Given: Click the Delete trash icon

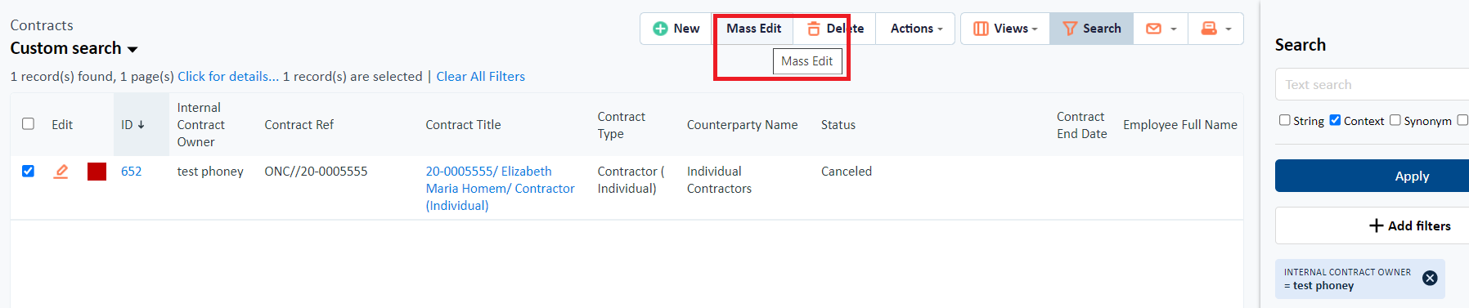Looking at the screenshot, I should click(814, 29).
